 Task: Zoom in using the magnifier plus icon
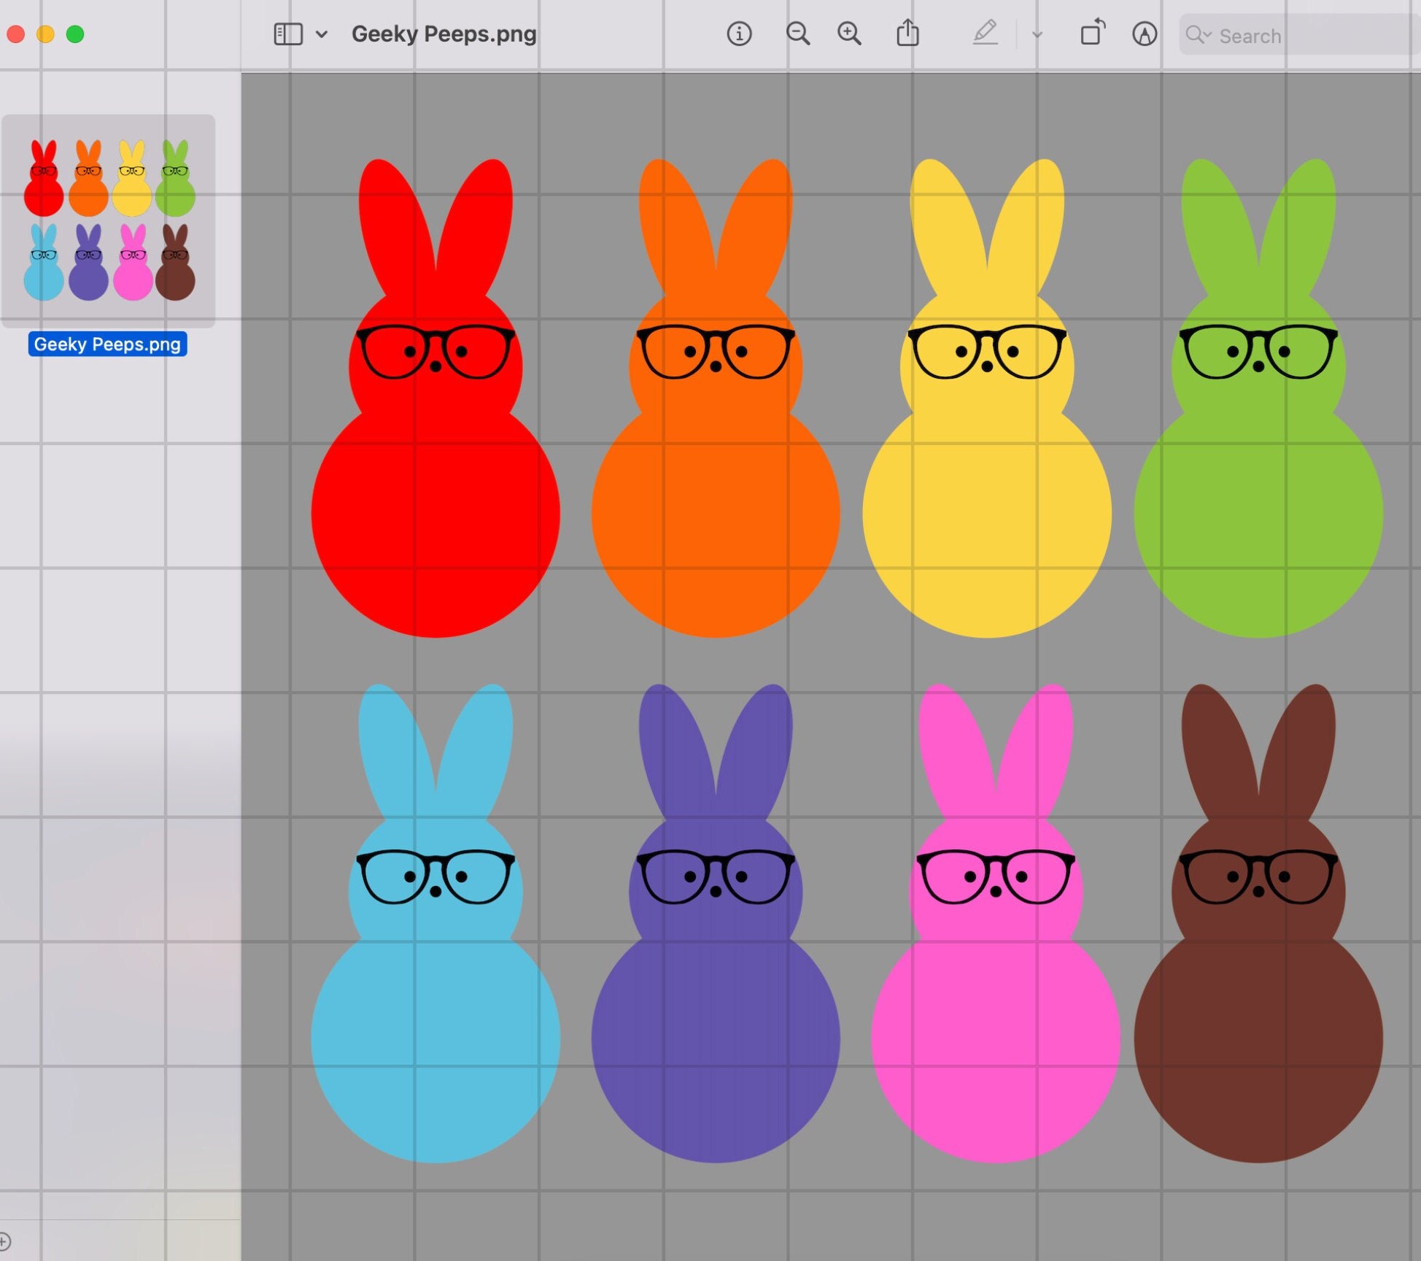(850, 34)
